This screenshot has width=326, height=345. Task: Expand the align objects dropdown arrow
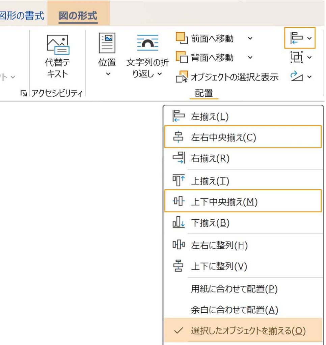(309, 38)
